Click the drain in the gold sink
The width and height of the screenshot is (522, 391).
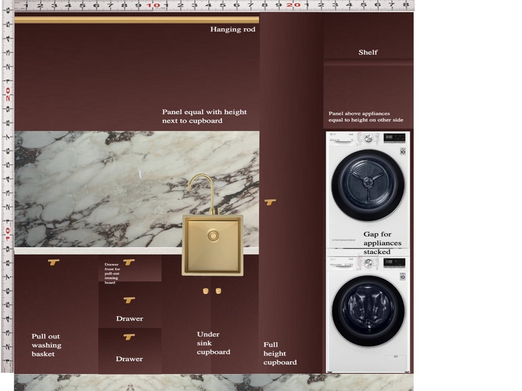pos(213,235)
